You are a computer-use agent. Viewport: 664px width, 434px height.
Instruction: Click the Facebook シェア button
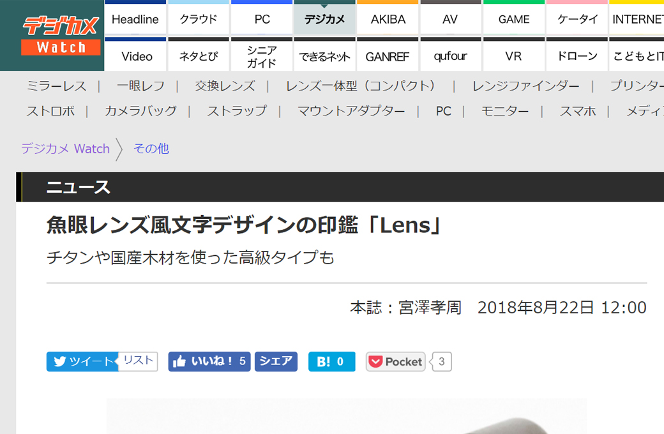click(276, 362)
